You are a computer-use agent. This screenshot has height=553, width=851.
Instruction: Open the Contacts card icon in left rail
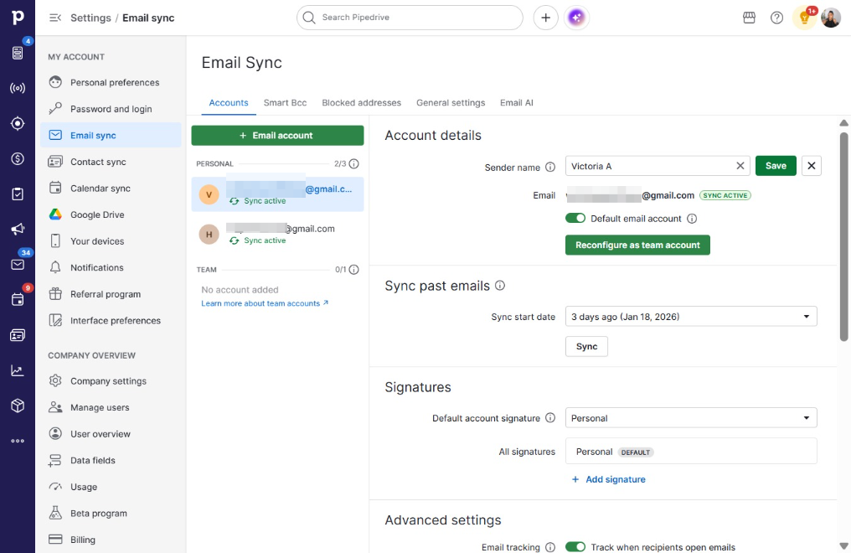point(18,335)
